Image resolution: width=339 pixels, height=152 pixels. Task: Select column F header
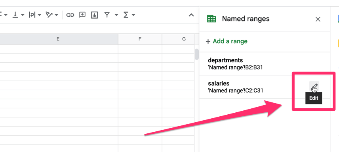click(x=140, y=39)
